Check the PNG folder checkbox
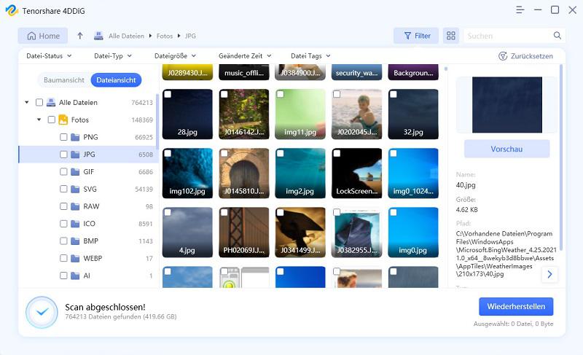 click(63, 137)
